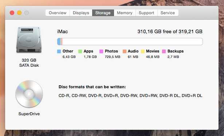
Task: Click the Backups category label
Action: coord(176,51)
